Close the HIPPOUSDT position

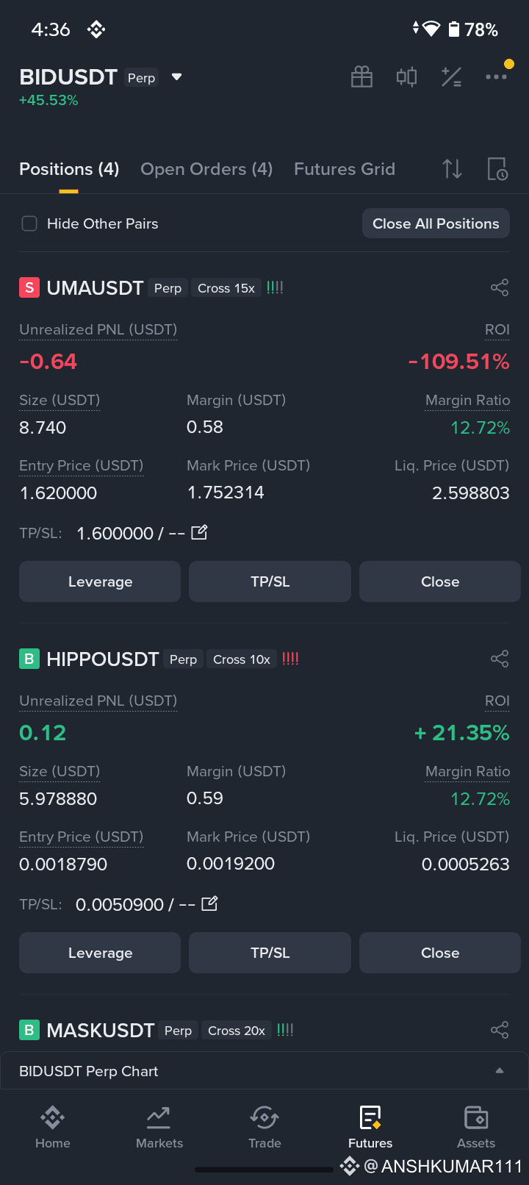(440, 953)
